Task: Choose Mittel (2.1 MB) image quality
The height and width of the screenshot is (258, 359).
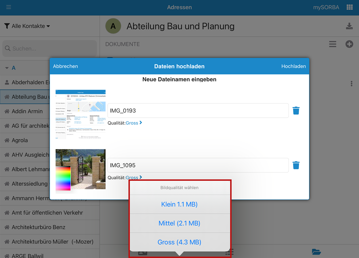Action: [x=179, y=223]
